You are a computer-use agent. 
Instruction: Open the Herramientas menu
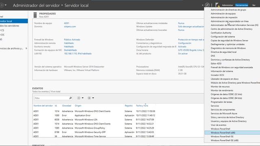click(x=242, y=5)
